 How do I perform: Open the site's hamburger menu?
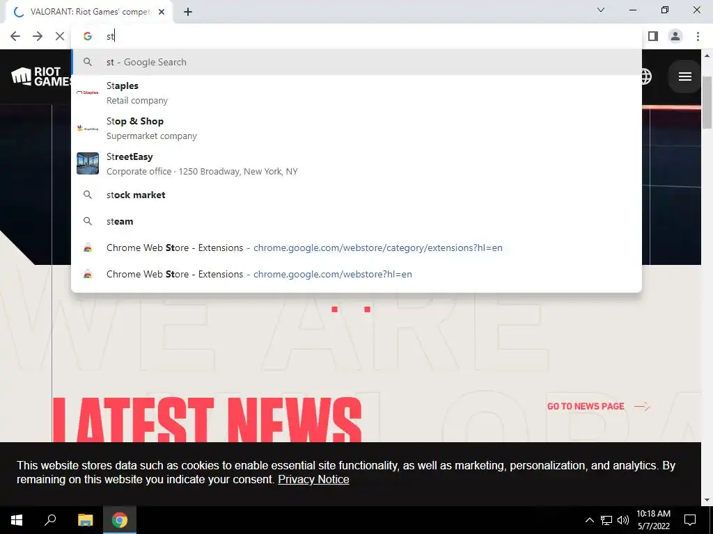tap(685, 76)
